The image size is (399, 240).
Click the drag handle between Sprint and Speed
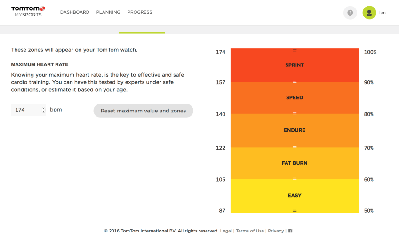click(295, 82)
